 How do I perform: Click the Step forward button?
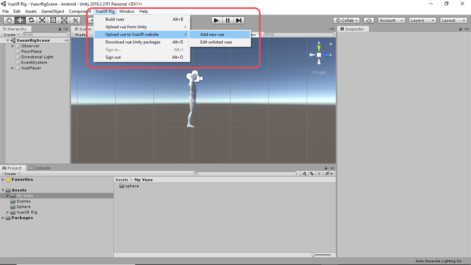[x=239, y=21]
